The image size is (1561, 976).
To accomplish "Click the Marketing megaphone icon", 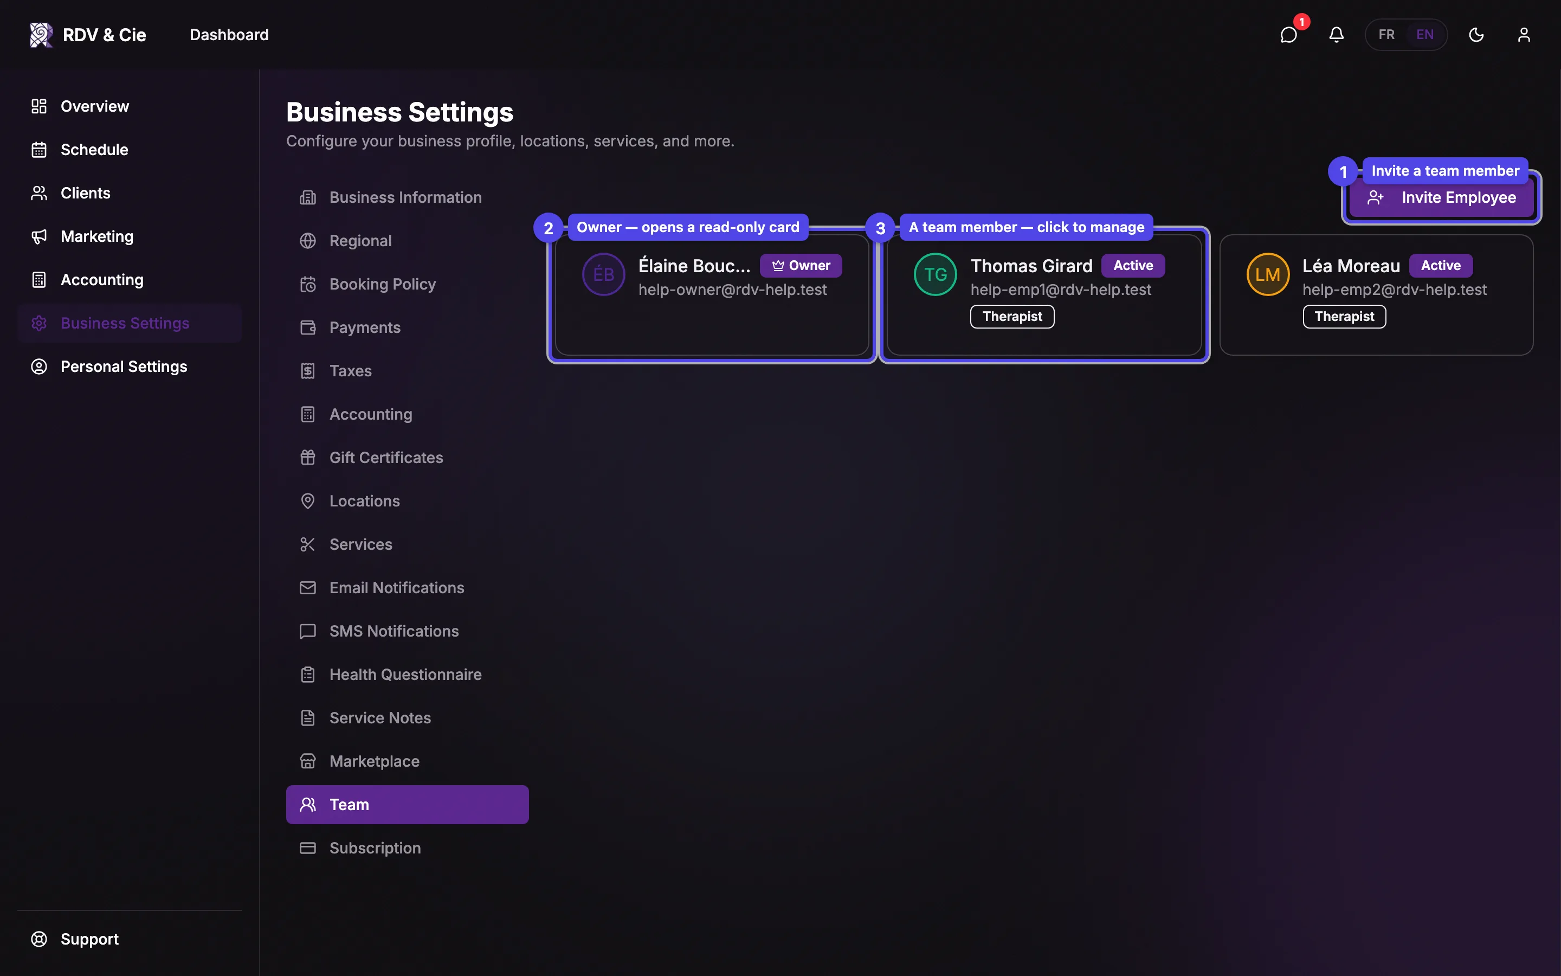I will (x=38, y=236).
